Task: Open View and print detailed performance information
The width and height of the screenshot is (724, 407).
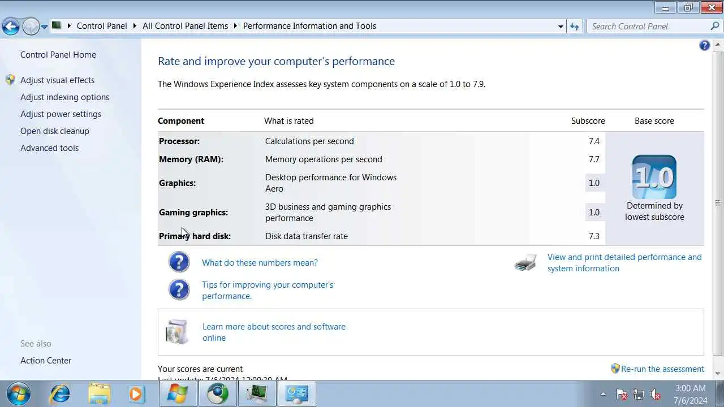Action: coord(624,263)
